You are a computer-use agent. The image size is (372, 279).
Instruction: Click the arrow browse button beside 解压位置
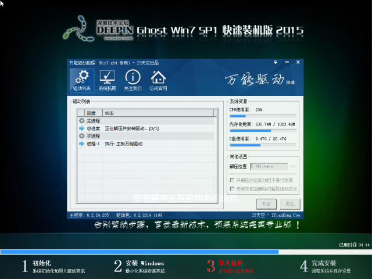293,166
